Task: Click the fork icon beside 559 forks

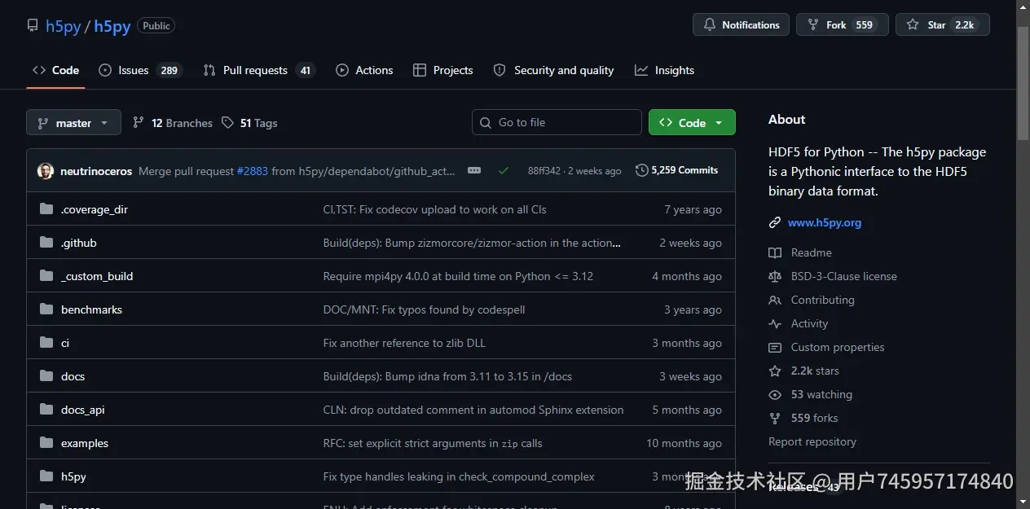Action: tap(775, 418)
